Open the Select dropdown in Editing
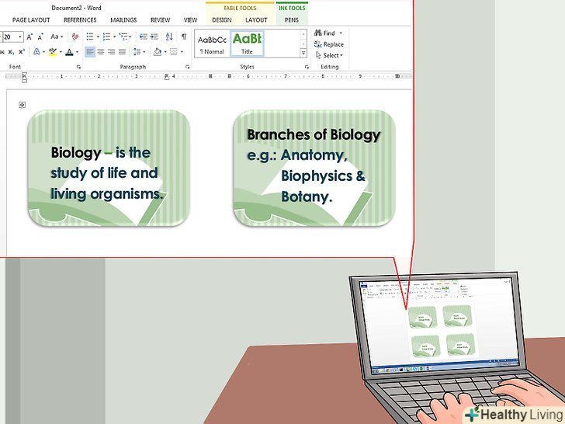The image size is (565, 424). (x=329, y=56)
